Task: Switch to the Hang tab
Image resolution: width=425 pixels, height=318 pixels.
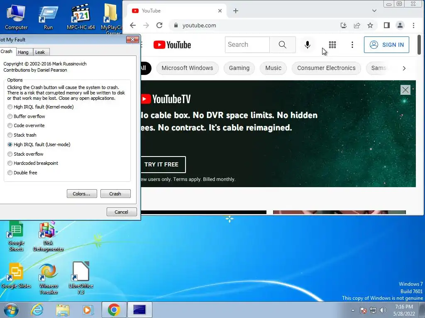Action: click(x=24, y=52)
